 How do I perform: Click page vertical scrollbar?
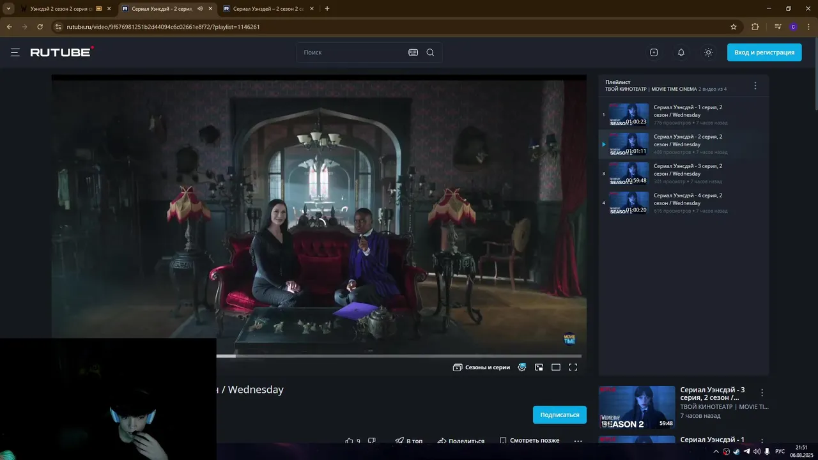tap(815, 73)
